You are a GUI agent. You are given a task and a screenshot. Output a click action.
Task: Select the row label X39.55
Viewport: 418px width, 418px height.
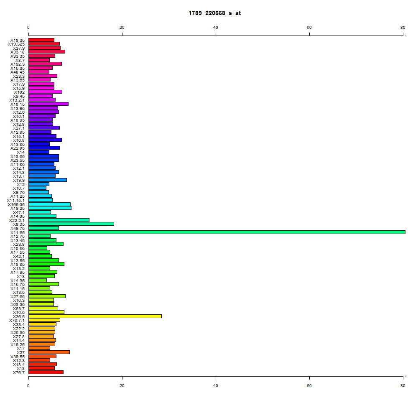pos(18,357)
